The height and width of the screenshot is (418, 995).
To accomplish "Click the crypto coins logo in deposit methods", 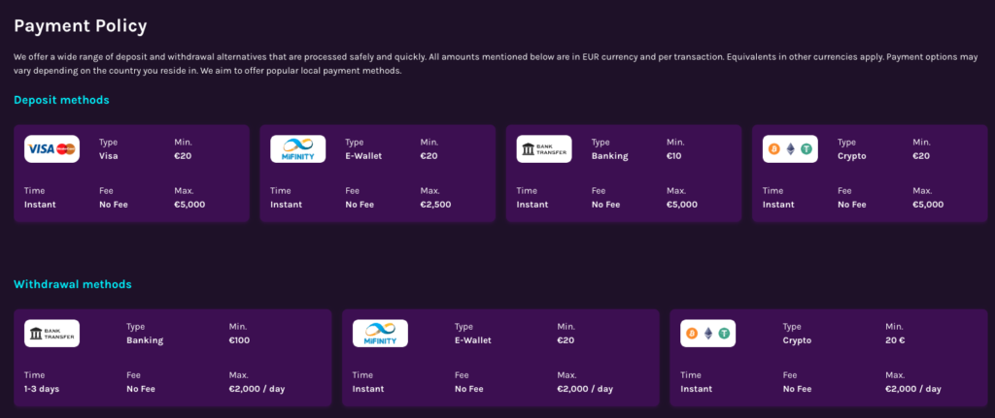I will 790,148.
